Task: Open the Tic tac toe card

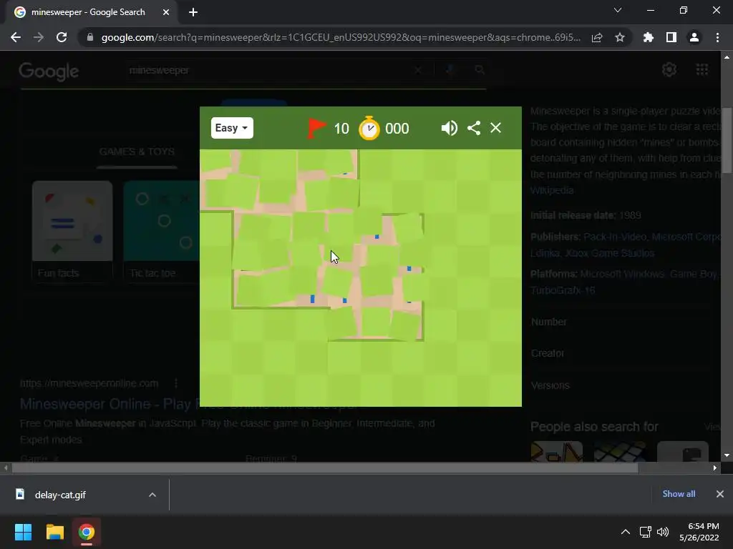Action: (161, 231)
